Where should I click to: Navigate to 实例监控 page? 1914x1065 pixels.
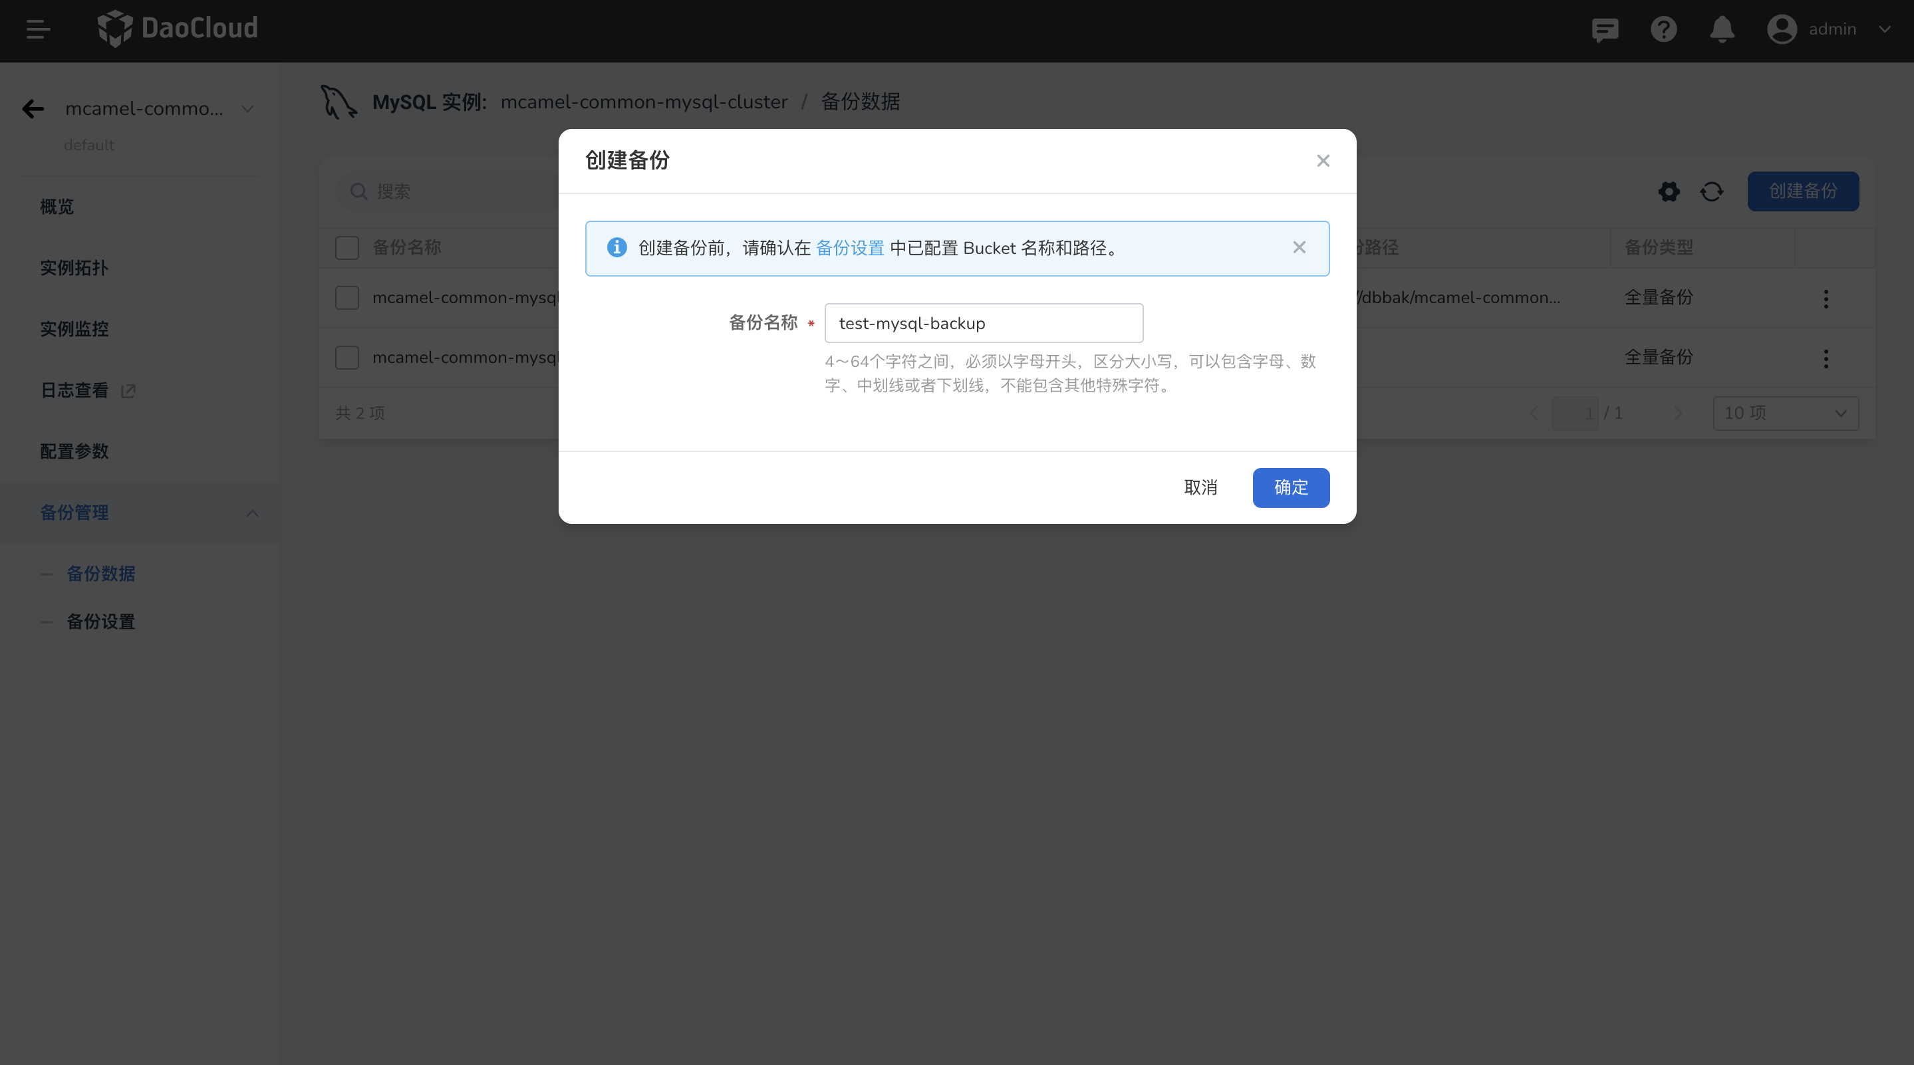pos(74,329)
